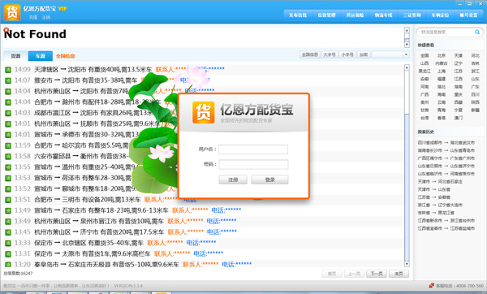Click the 加密 button
Screen dimensions: 487x294
[x=364, y=54]
